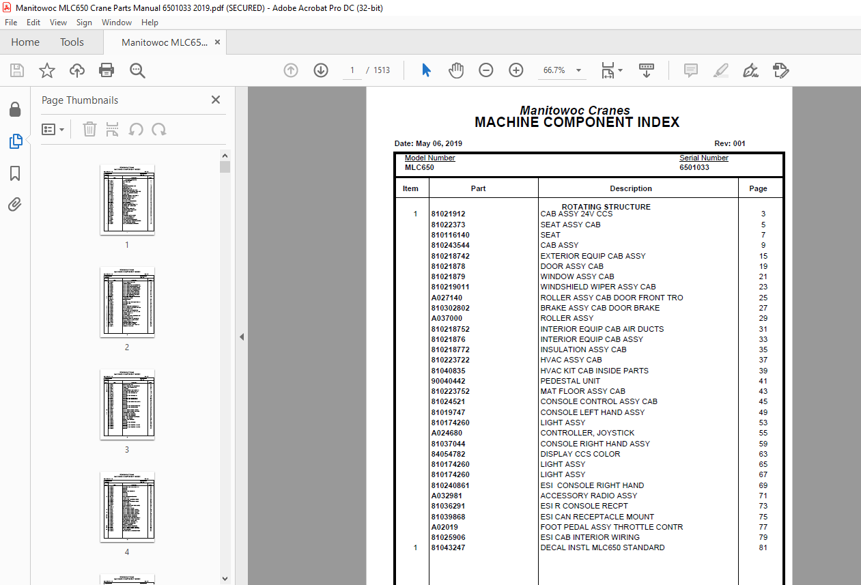
Task: Click description ACCESSORY RADIO ASSY
Action: 589,496
